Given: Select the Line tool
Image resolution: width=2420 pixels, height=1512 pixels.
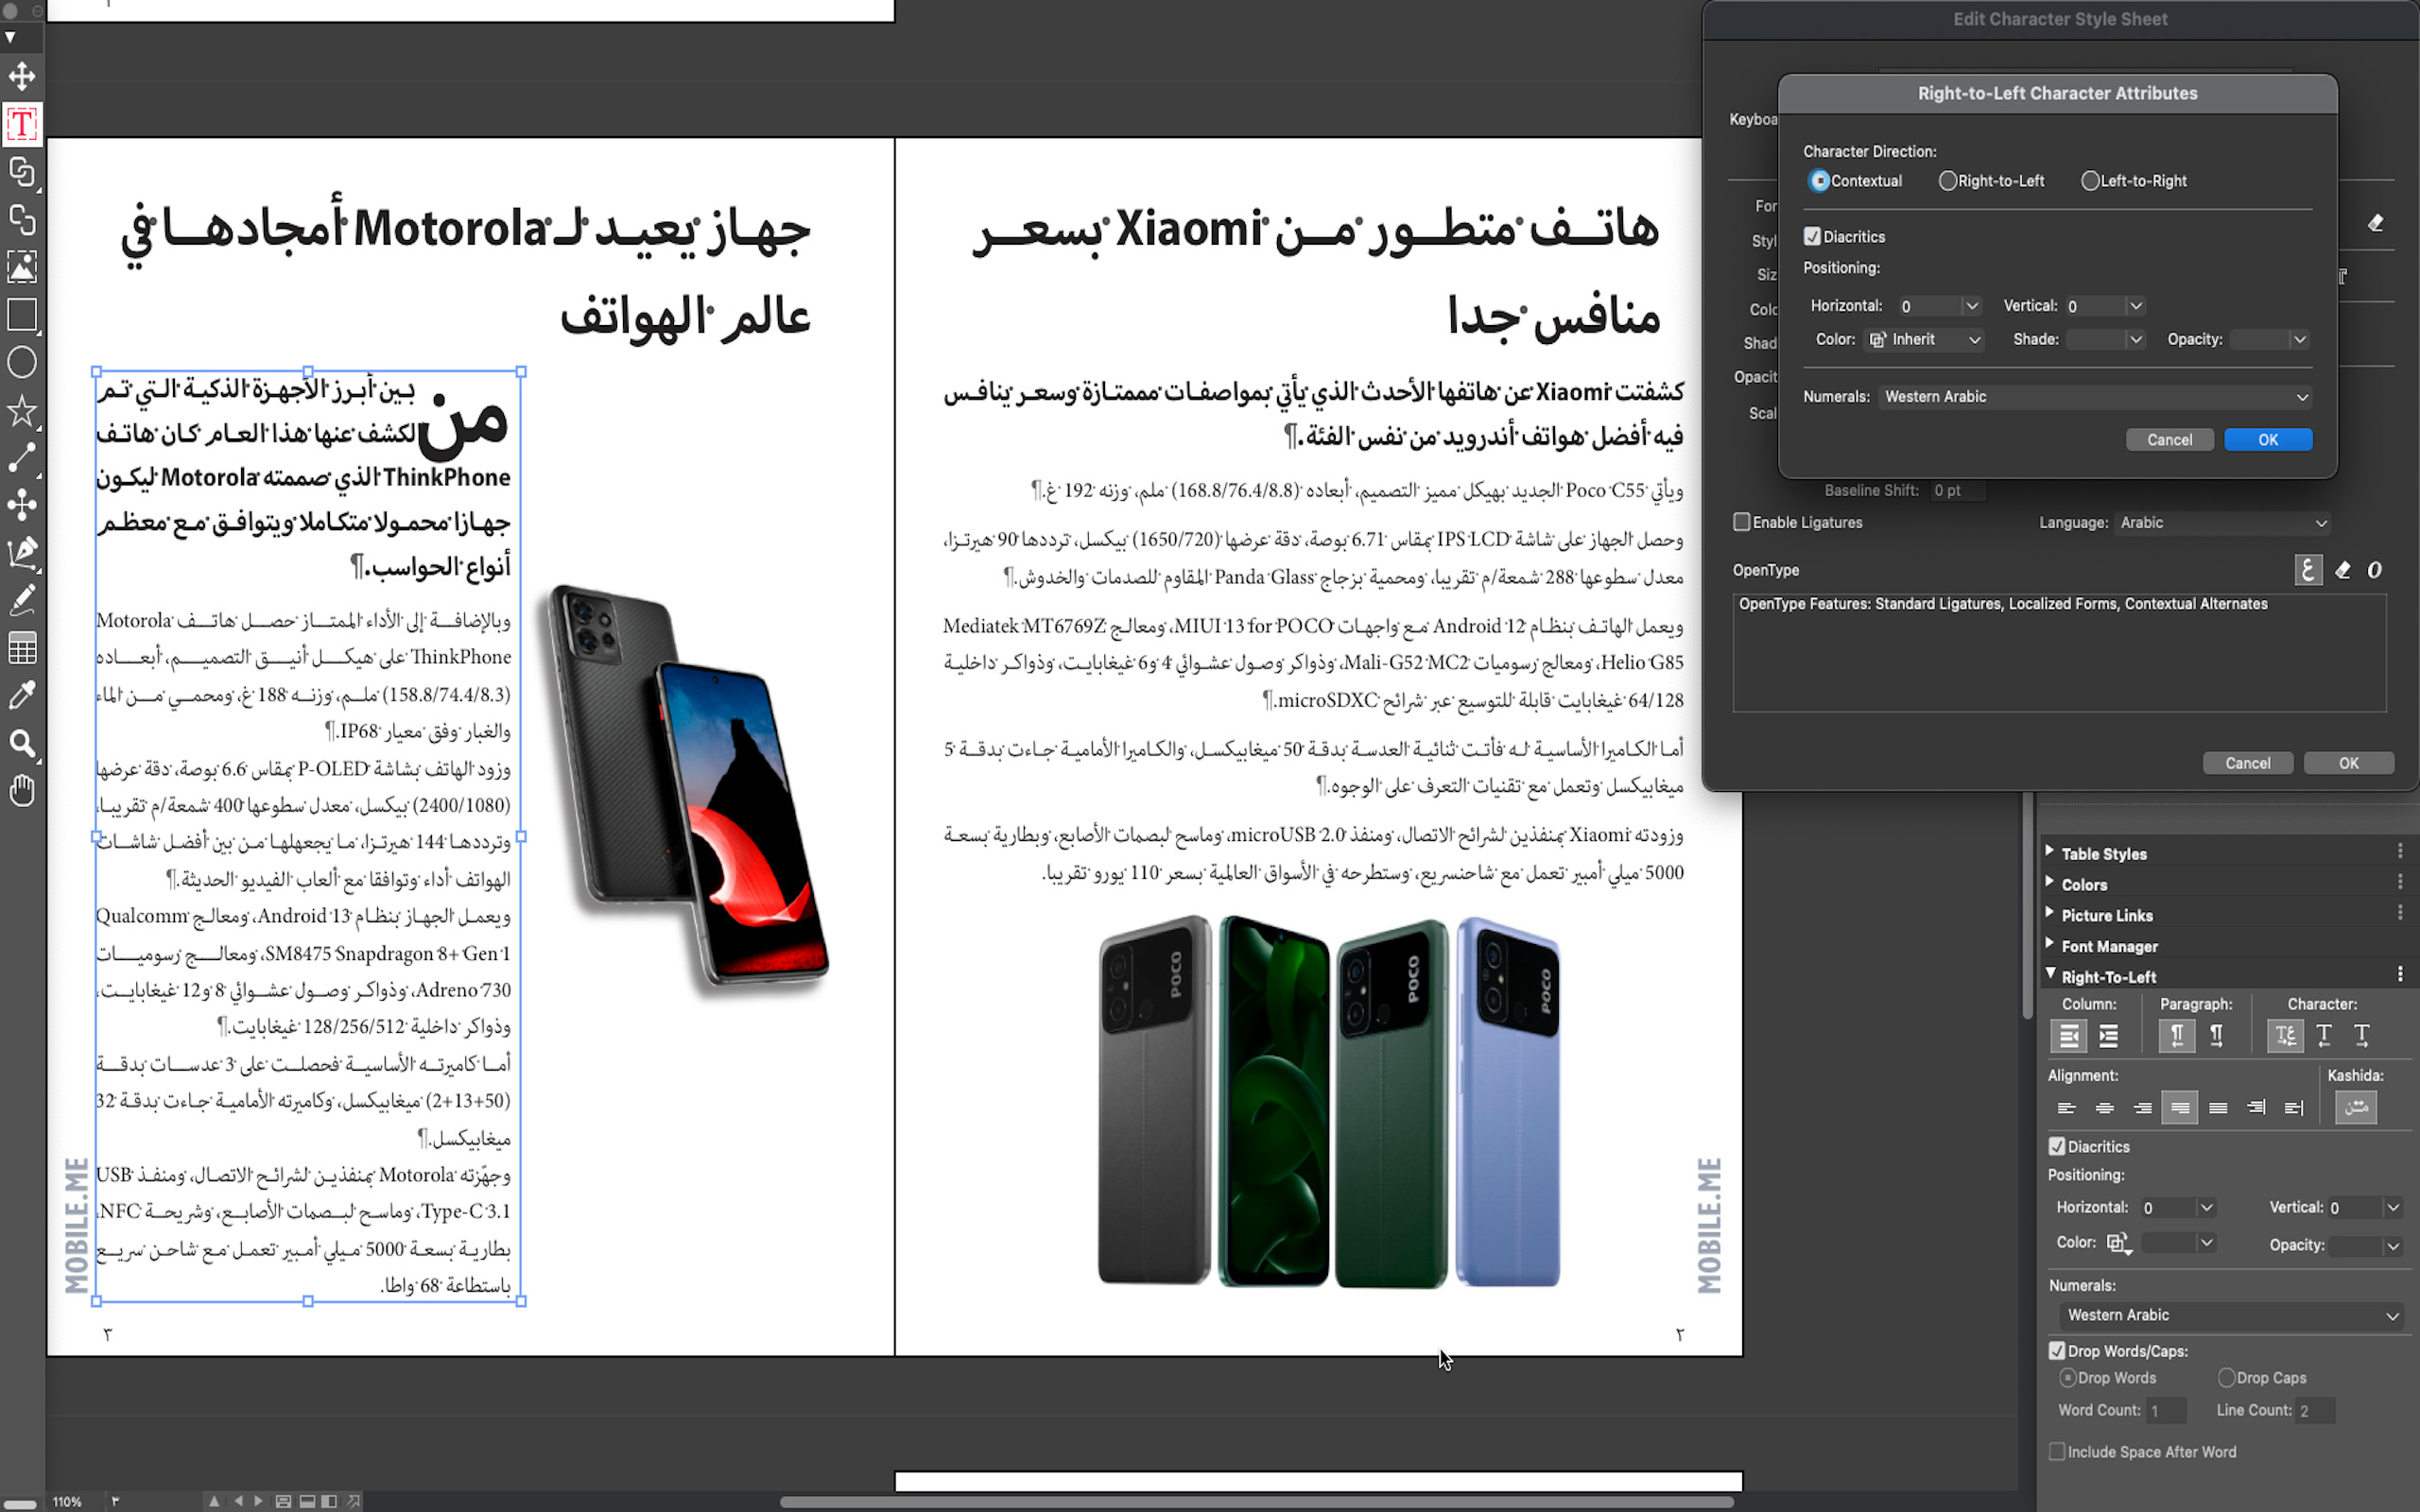Looking at the screenshot, I should tap(22, 458).
